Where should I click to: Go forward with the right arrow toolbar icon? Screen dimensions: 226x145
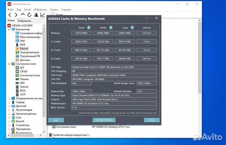16,15
